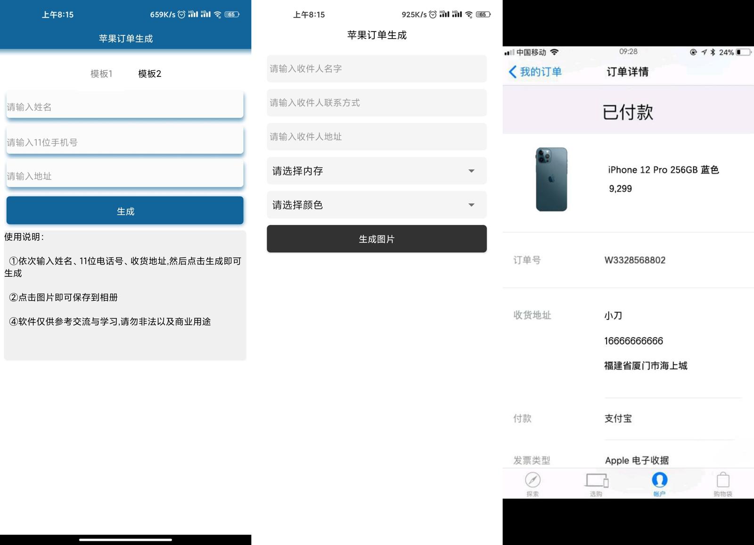The width and height of the screenshot is (754, 545).
Task: Click the 11-digit phone number field
Action: coord(125,142)
